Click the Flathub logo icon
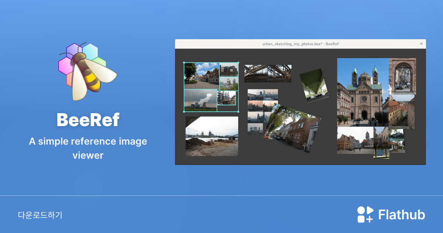The width and height of the screenshot is (443, 233). tap(365, 215)
